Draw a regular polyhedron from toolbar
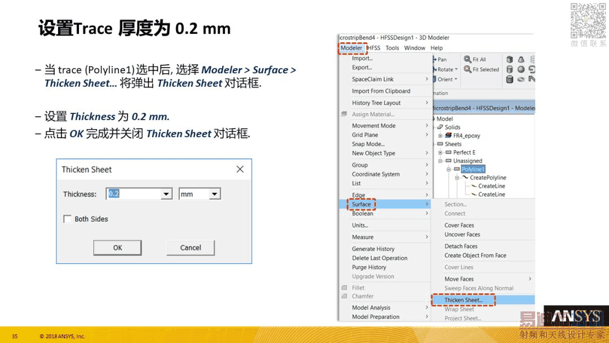 (510, 79)
